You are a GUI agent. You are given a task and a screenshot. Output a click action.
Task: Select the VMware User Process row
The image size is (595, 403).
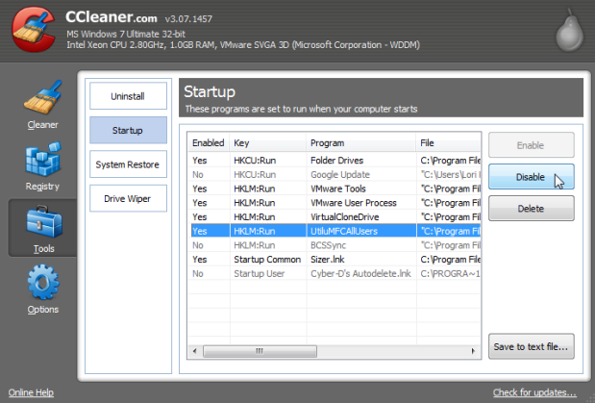pyautogui.click(x=335, y=203)
